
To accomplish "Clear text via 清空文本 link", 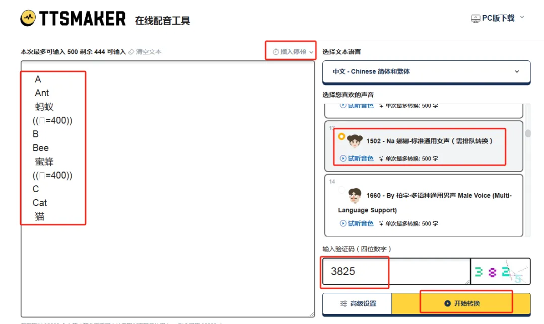I will click(x=149, y=52).
